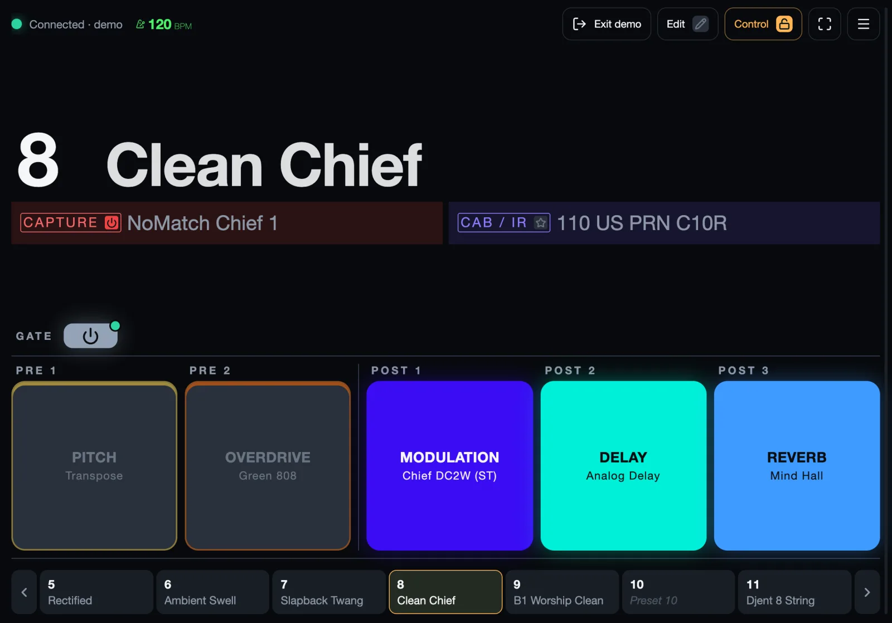
Task: Select preset 5 Rectified
Action: click(x=96, y=592)
